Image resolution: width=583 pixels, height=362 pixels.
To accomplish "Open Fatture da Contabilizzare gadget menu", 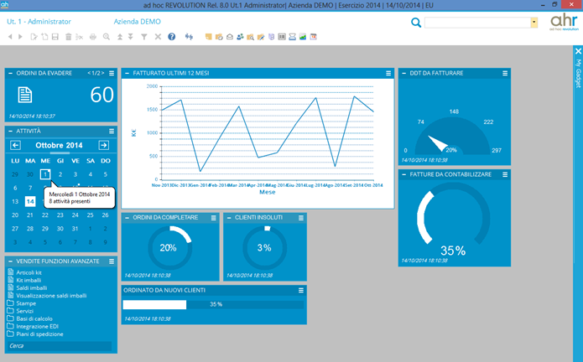I will (505, 174).
